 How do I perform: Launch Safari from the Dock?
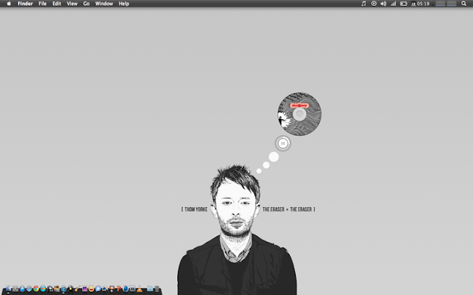[29, 288]
